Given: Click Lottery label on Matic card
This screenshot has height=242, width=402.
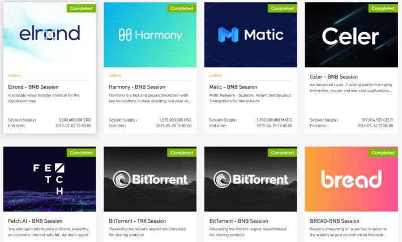Looking at the screenshot, I should (x=215, y=75).
